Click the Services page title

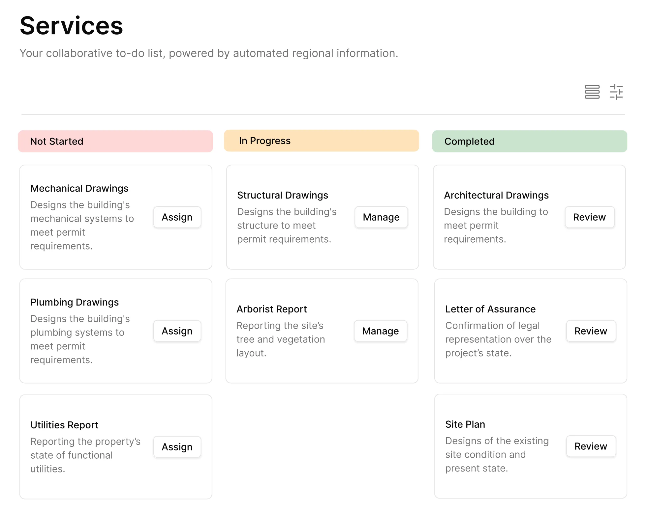71,26
